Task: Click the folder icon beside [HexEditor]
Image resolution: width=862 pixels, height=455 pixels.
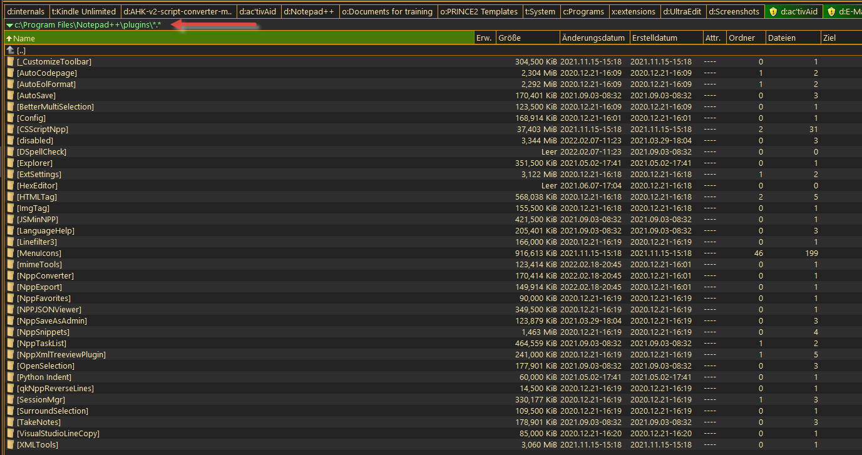Action: [x=10, y=186]
